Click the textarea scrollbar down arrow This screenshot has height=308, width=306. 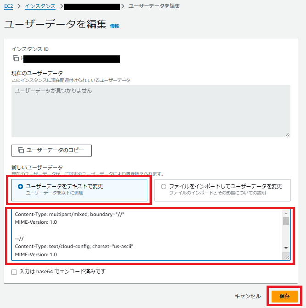[x=286, y=248]
